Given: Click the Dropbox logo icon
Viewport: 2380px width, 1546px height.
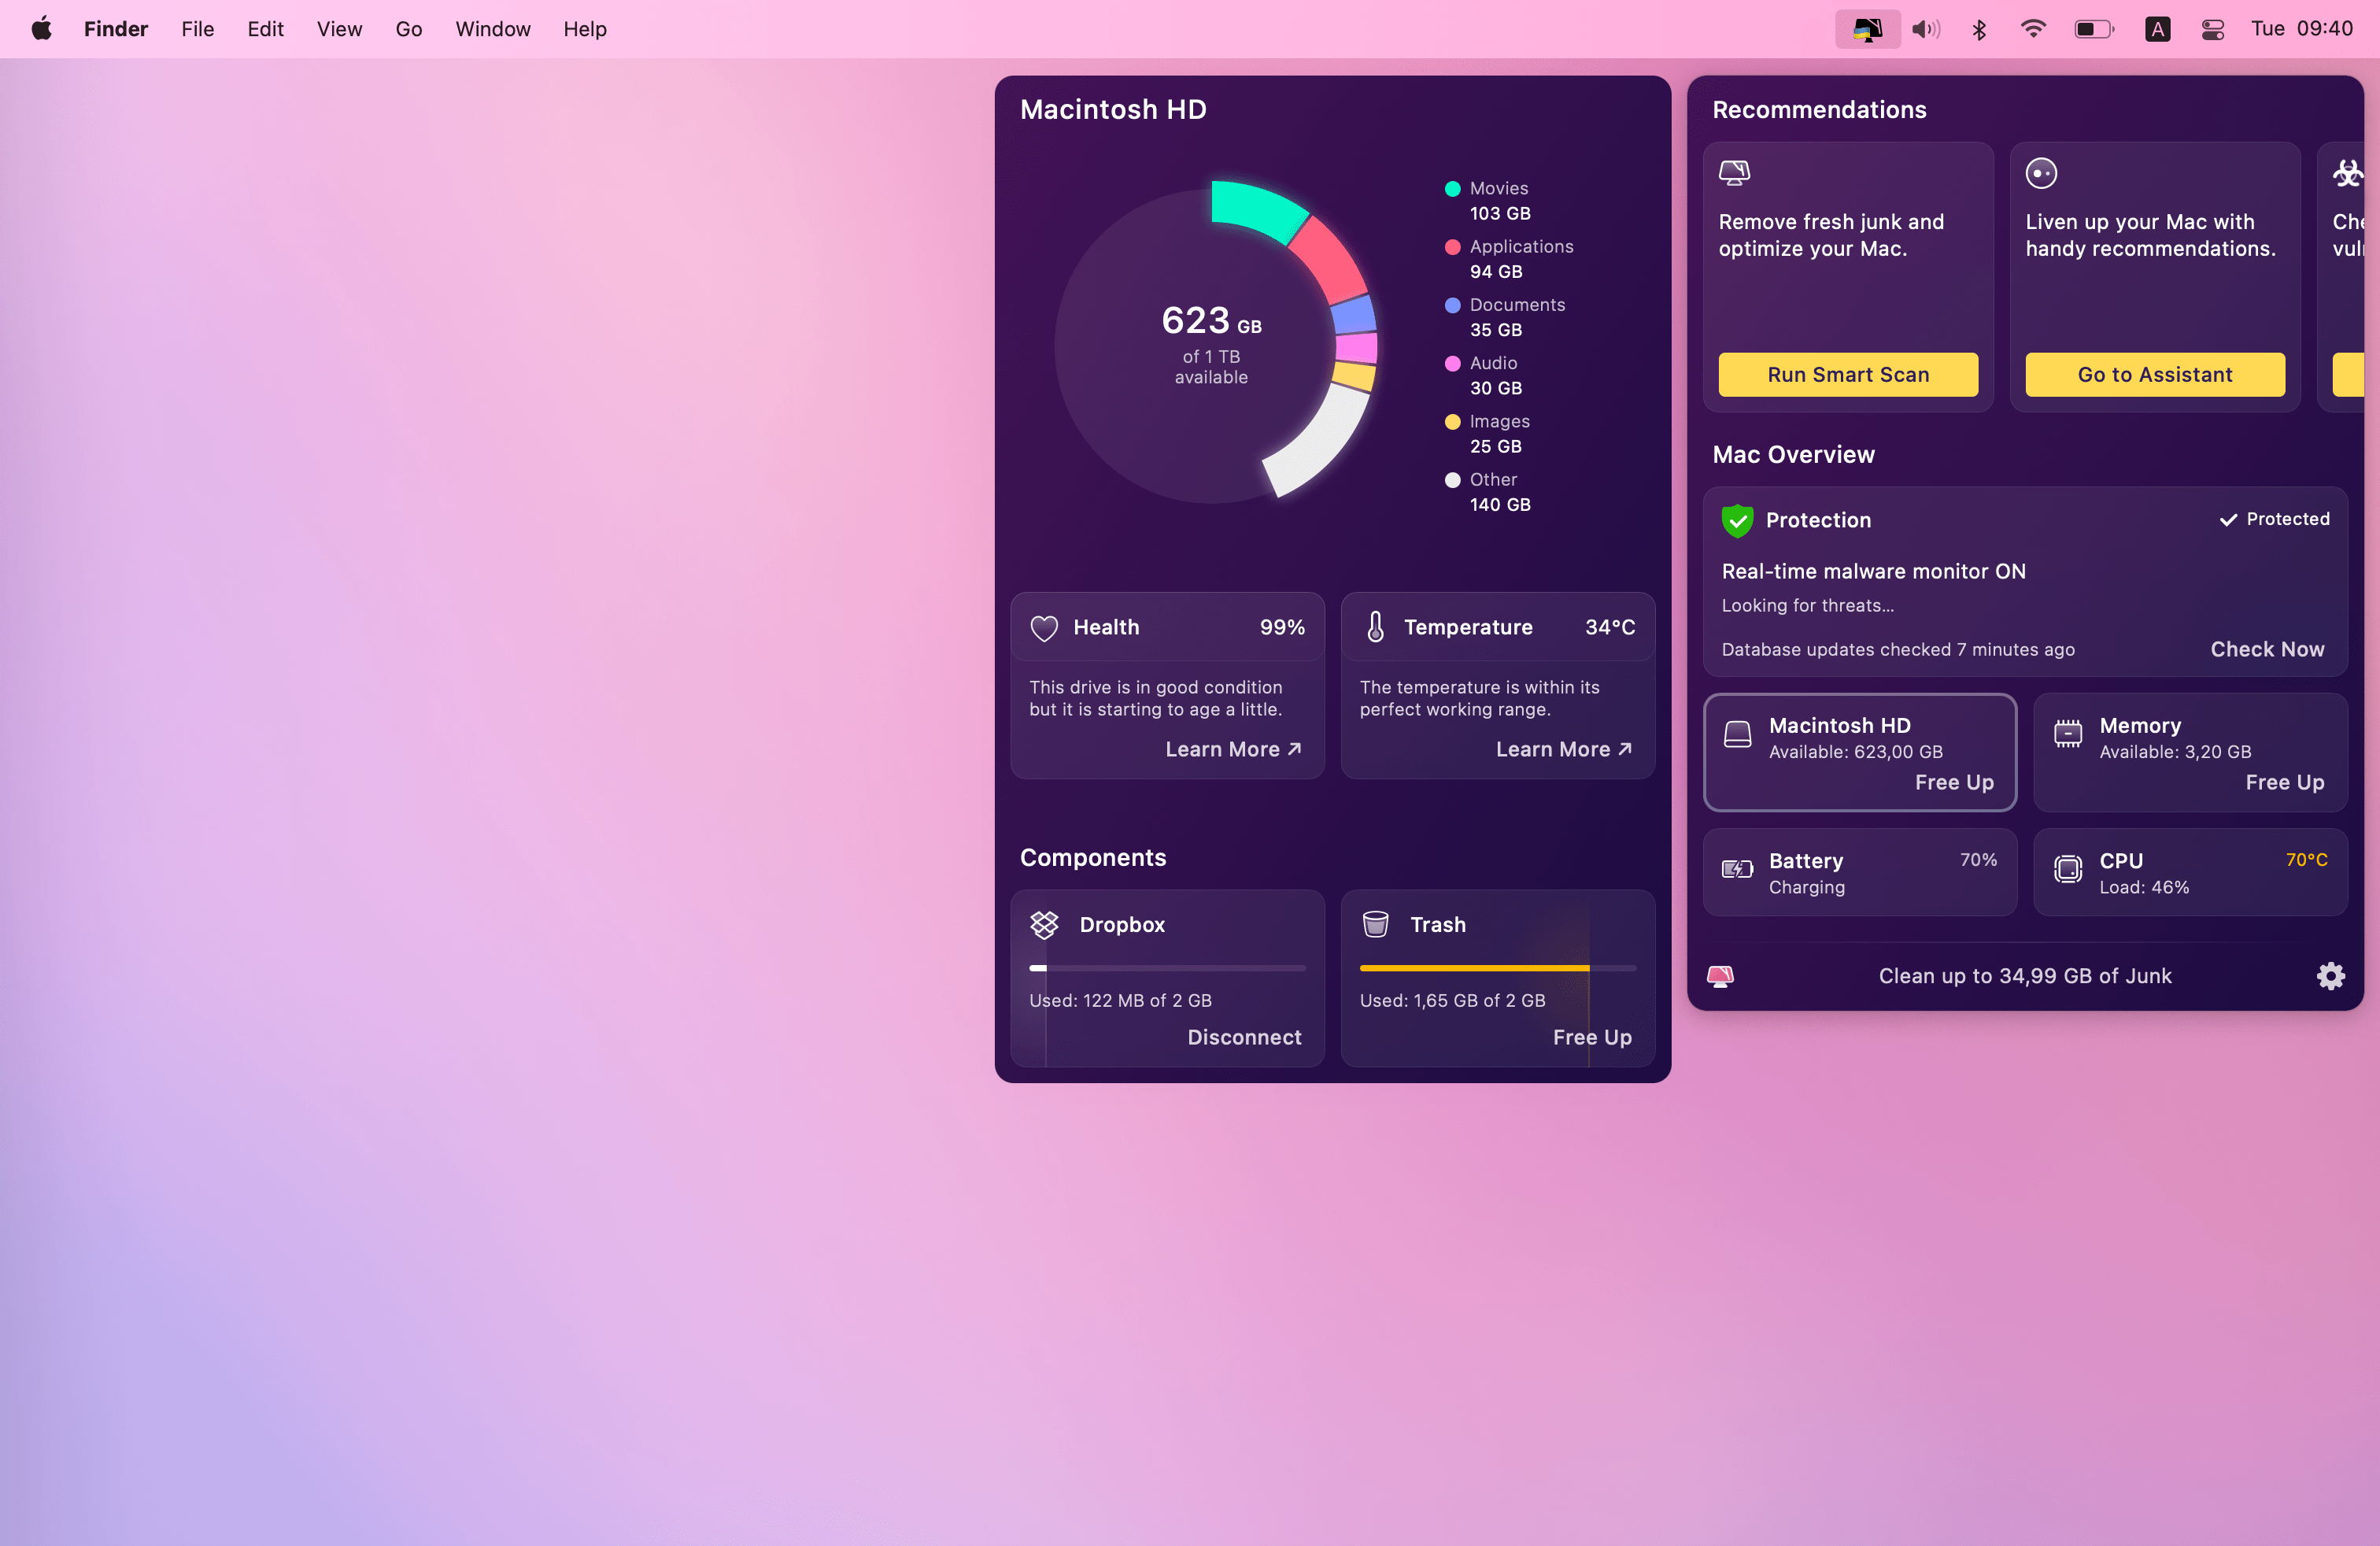Looking at the screenshot, I should (1044, 924).
